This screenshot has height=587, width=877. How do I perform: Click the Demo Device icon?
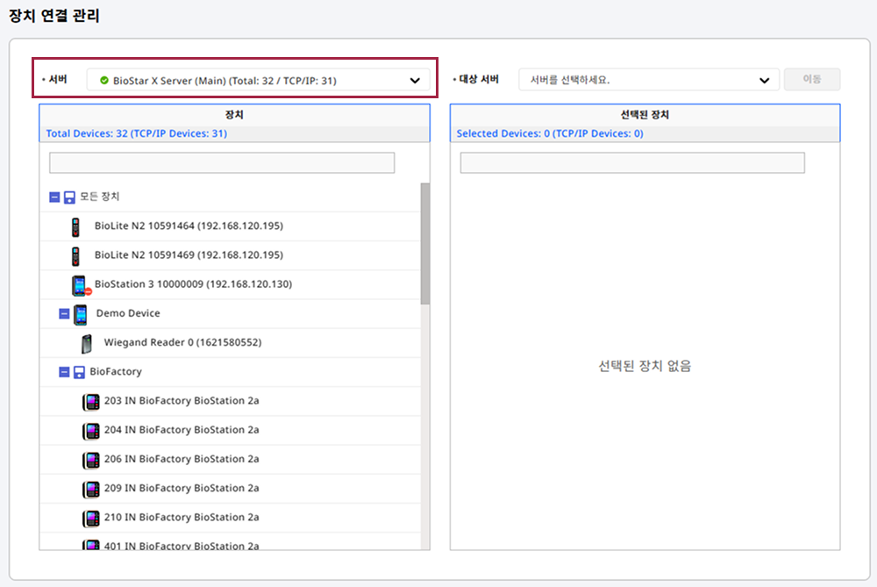(81, 314)
